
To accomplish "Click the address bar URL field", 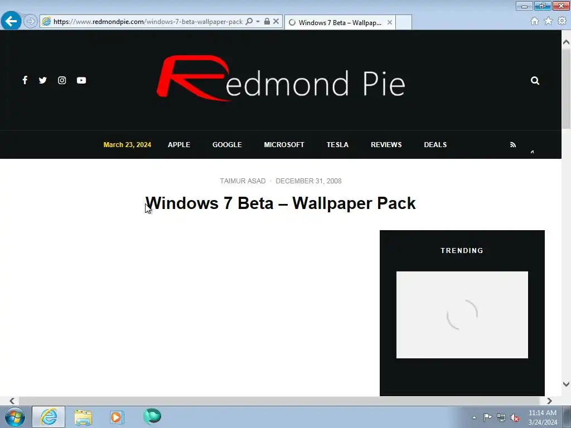I will tap(148, 22).
